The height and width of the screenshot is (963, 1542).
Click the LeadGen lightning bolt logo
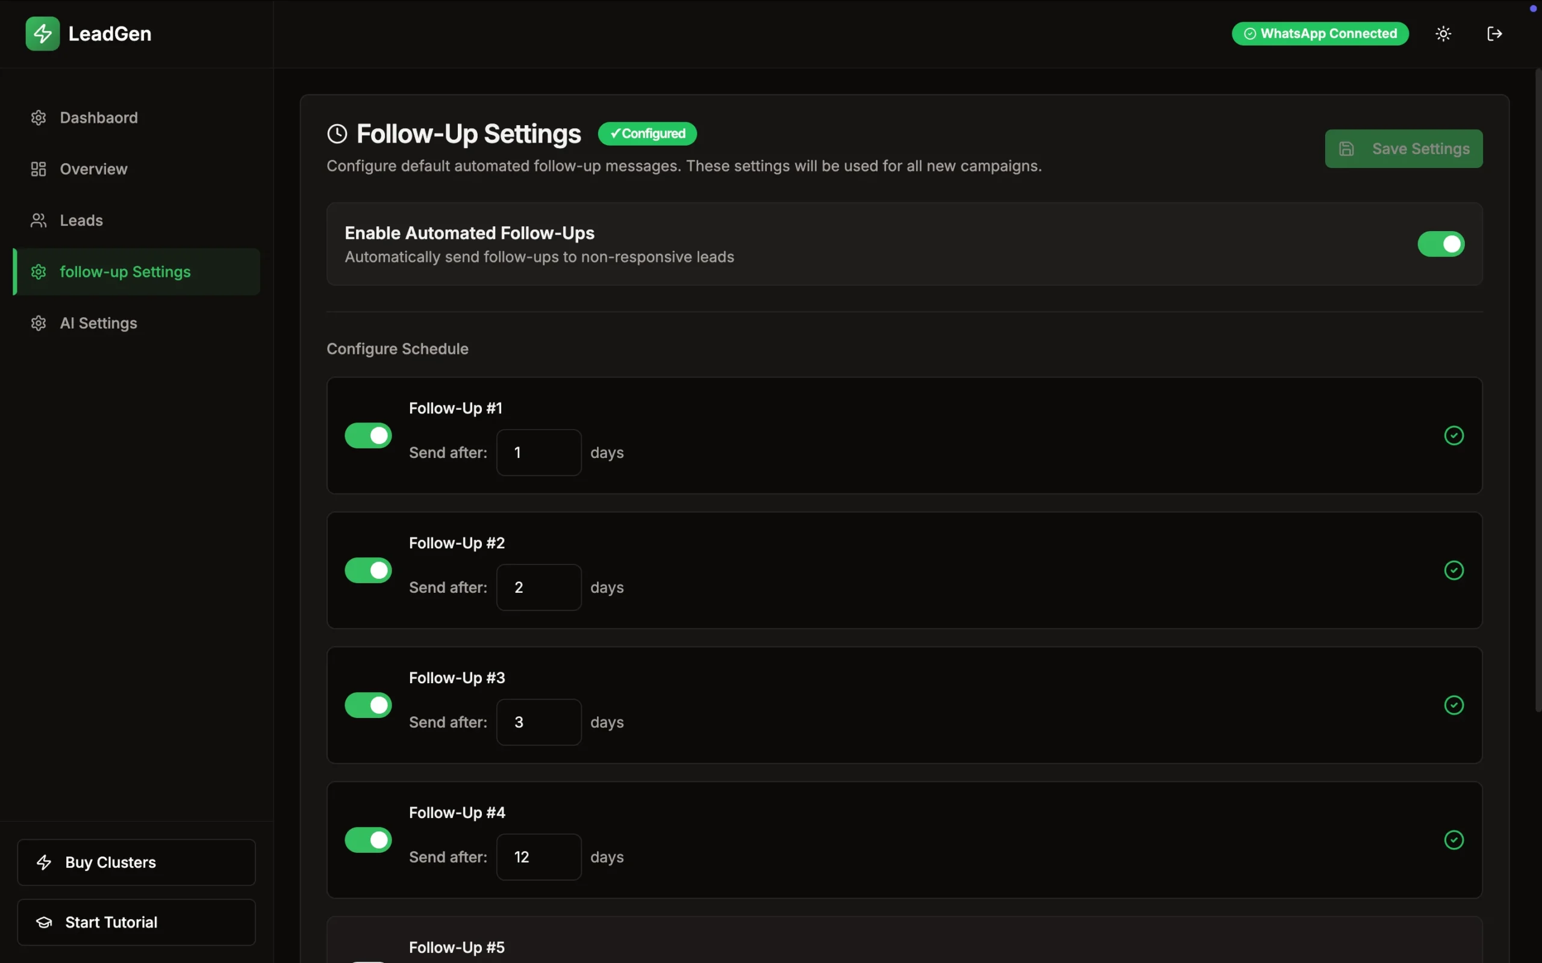tap(42, 34)
